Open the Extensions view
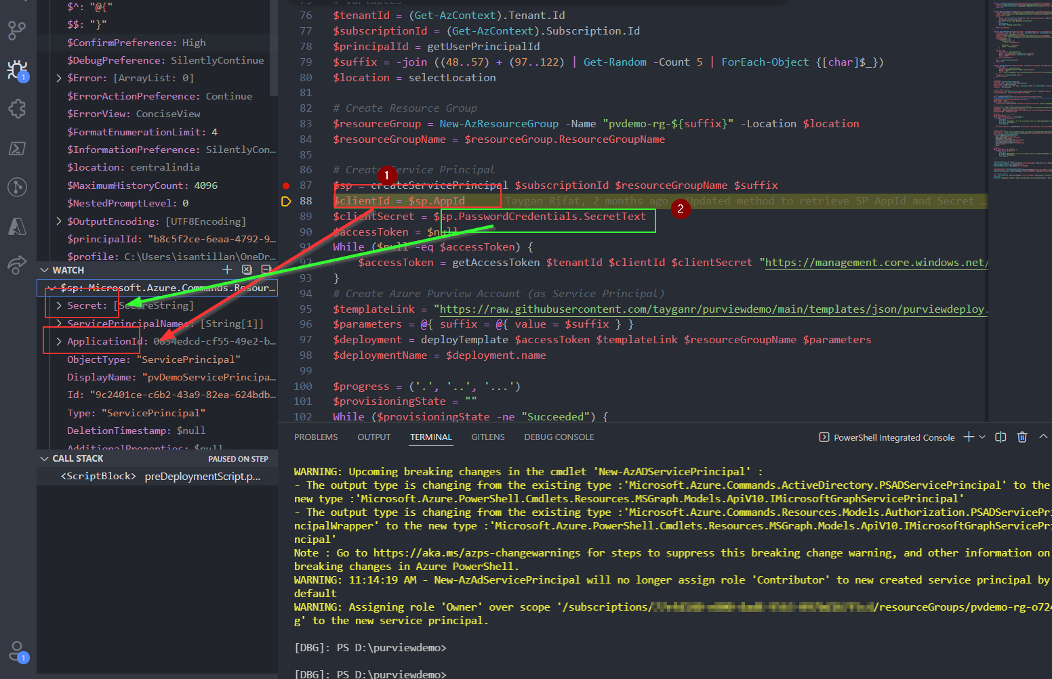Screen dimensions: 1052x679 pyautogui.click(x=17, y=109)
